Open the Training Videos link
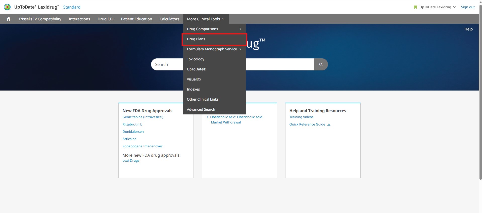This screenshot has height=213, width=482. point(301,117)
